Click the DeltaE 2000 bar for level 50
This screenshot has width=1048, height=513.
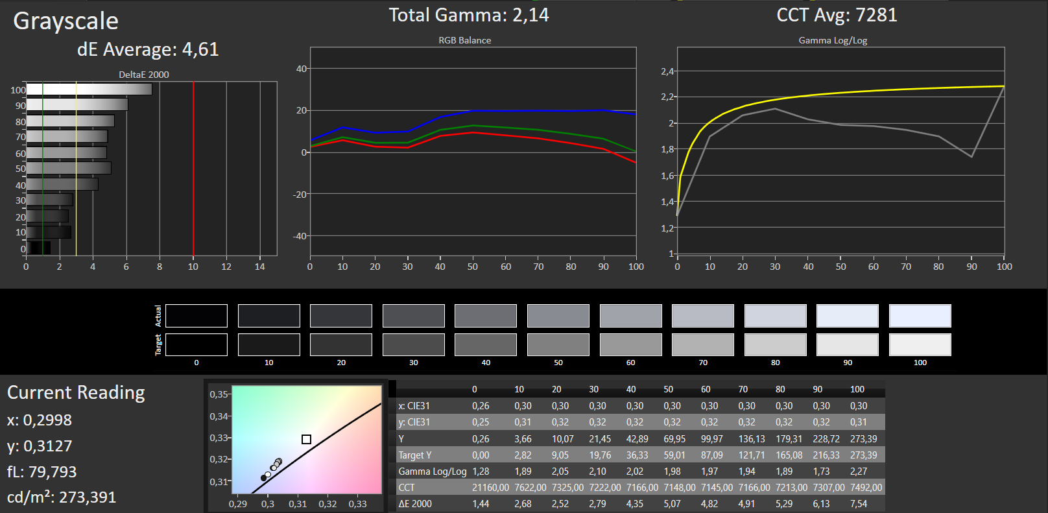coord(68,169)
